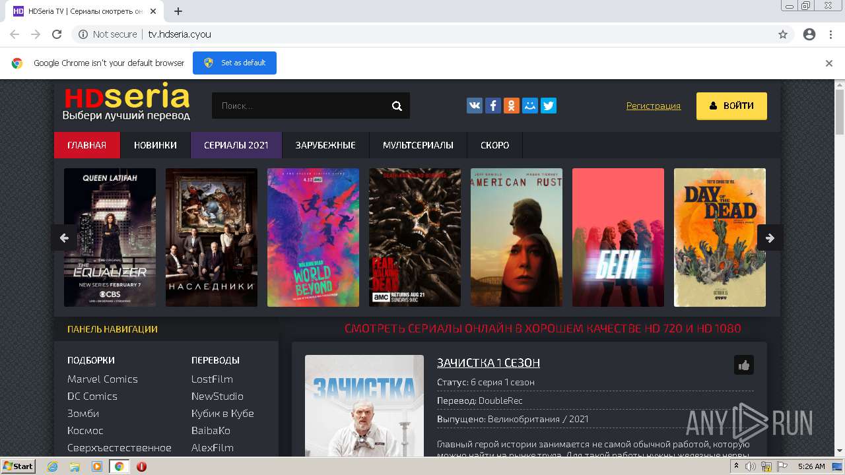Open the World Beyond poster
845x475 pixels.
313,237
